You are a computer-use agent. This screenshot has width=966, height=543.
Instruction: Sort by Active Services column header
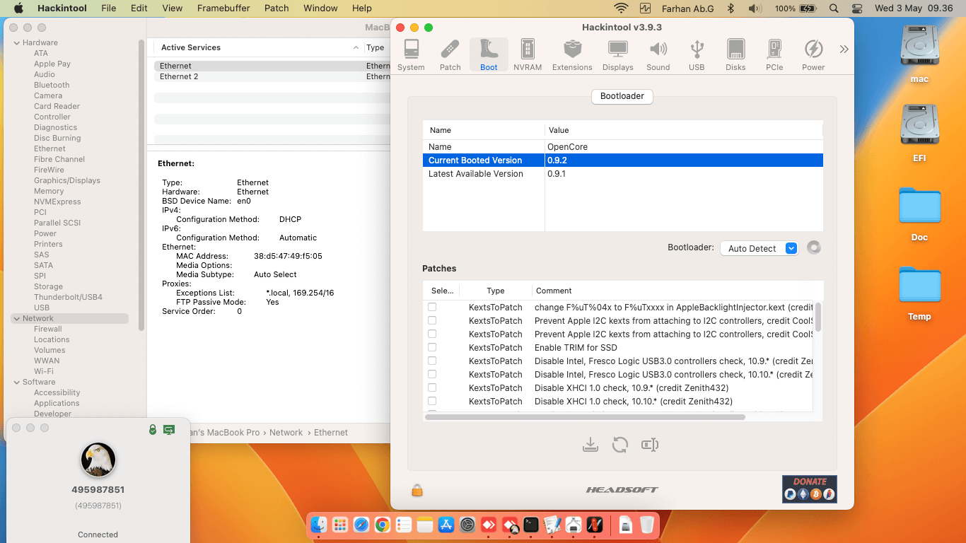(258, 47)
